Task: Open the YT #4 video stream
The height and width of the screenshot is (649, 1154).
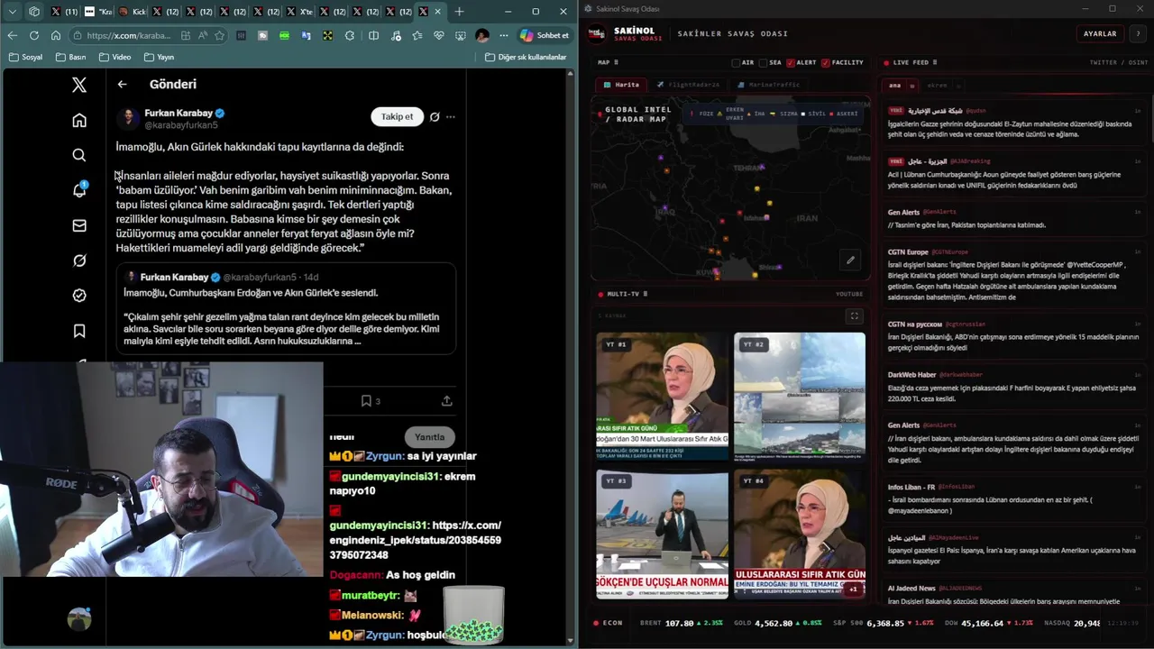Action: pyautogui.click(x=800, y=535)
